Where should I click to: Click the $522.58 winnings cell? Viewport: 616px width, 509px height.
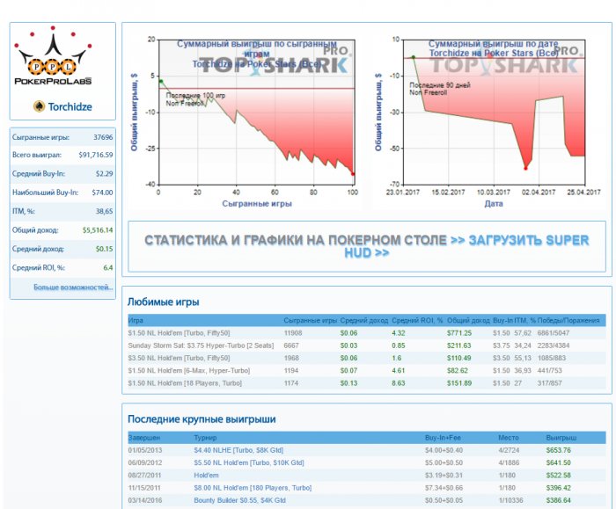tap(558, 476)
